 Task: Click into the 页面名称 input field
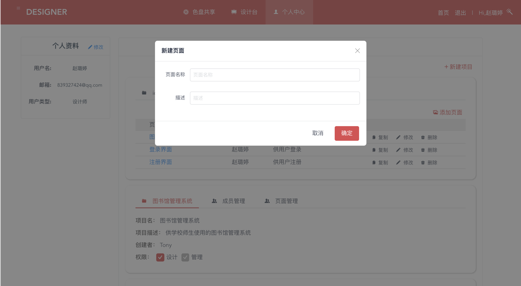[x=275, y=75]
